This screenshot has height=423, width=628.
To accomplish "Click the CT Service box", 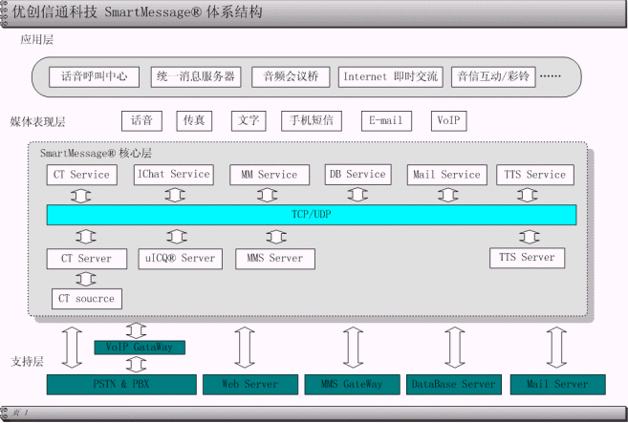I will 82,175.
